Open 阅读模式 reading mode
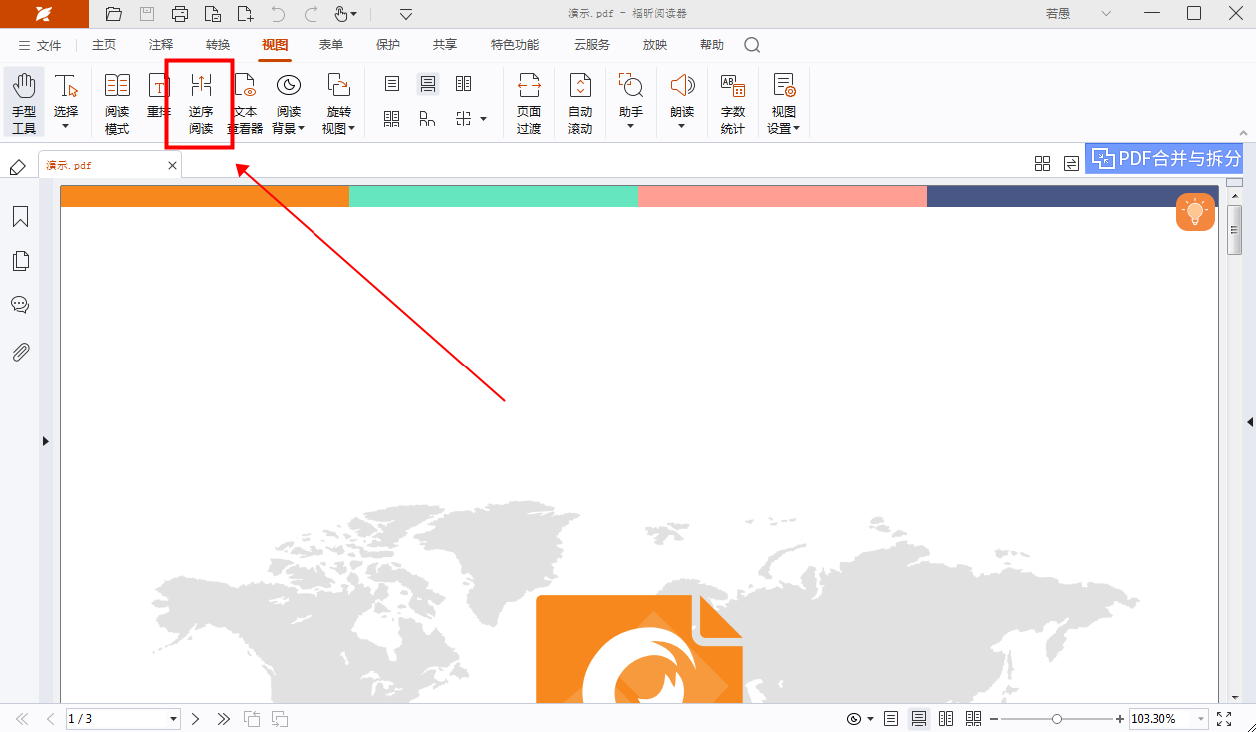This screenshot has height=732, width=1256. click(x=117, y=103)
